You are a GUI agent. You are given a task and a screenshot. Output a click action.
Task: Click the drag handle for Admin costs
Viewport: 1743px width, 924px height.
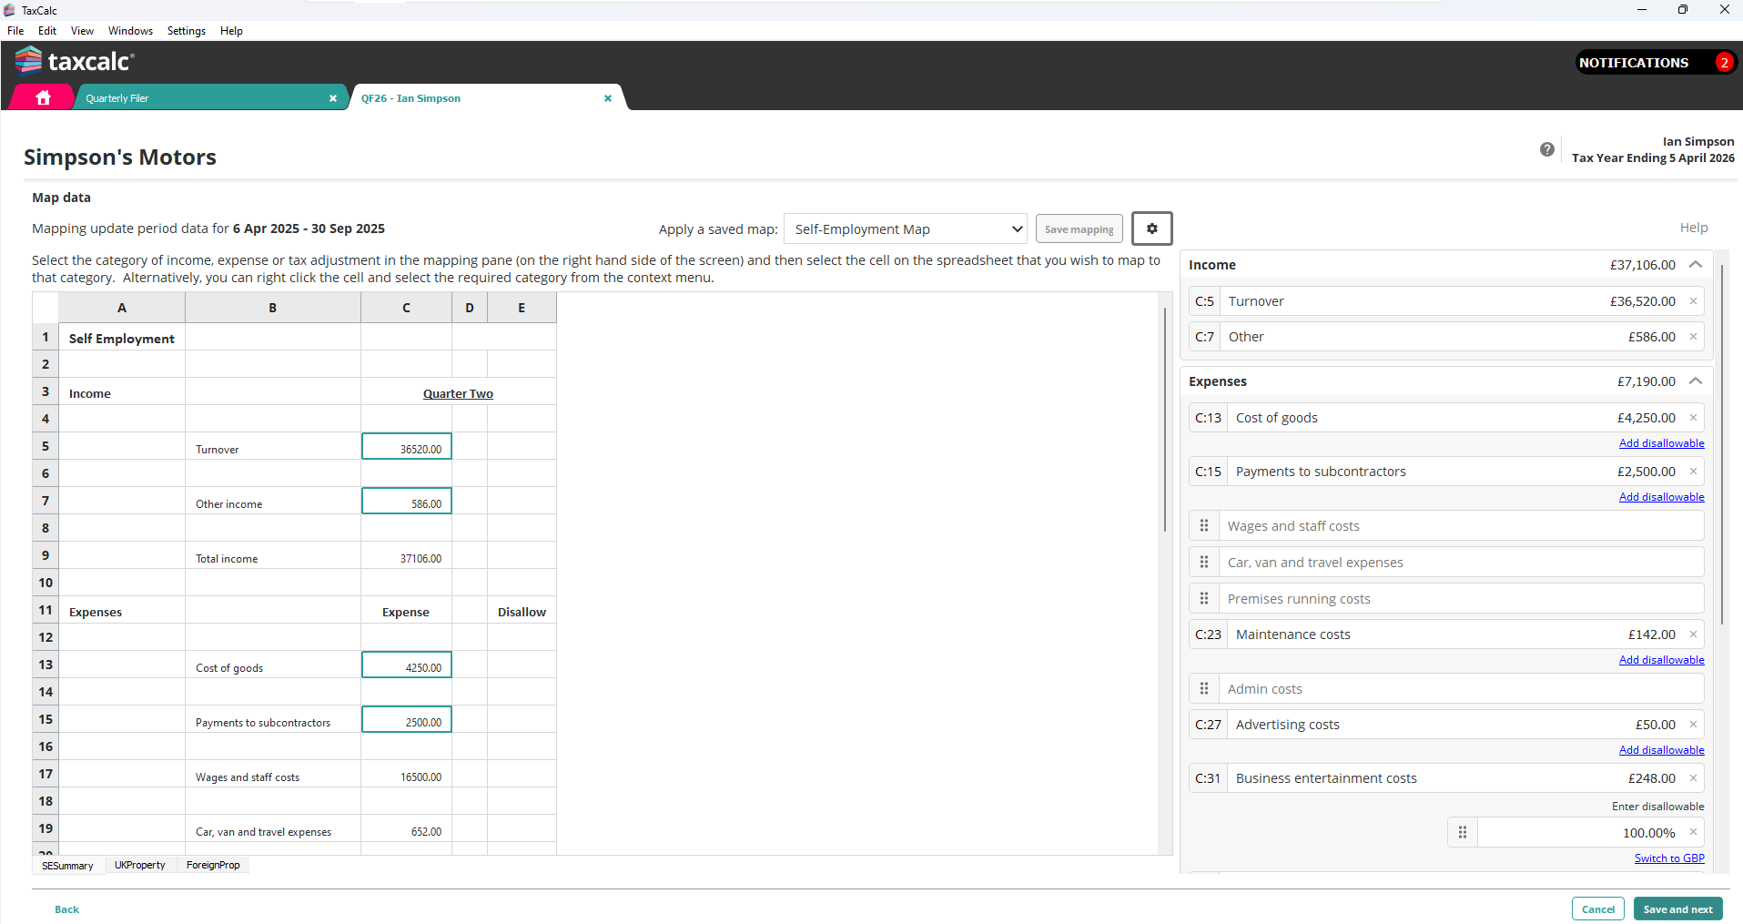click(1204, 689)
